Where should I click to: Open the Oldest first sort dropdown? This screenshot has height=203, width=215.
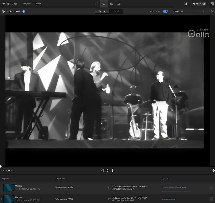pyautogui.click(x=189, y=11)
